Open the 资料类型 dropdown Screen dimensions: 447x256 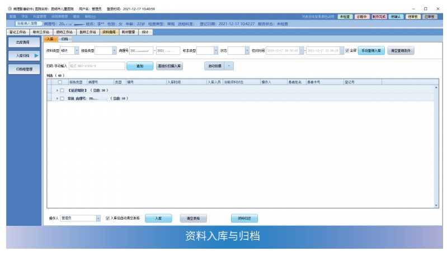tap(77, 51)
